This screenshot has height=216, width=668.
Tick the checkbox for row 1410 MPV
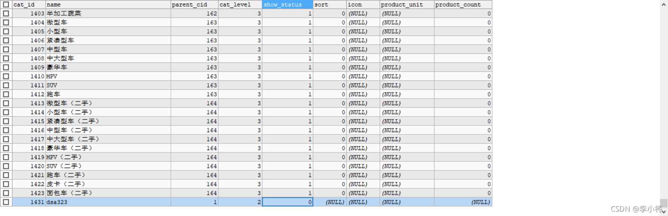[x=6, y=76]
